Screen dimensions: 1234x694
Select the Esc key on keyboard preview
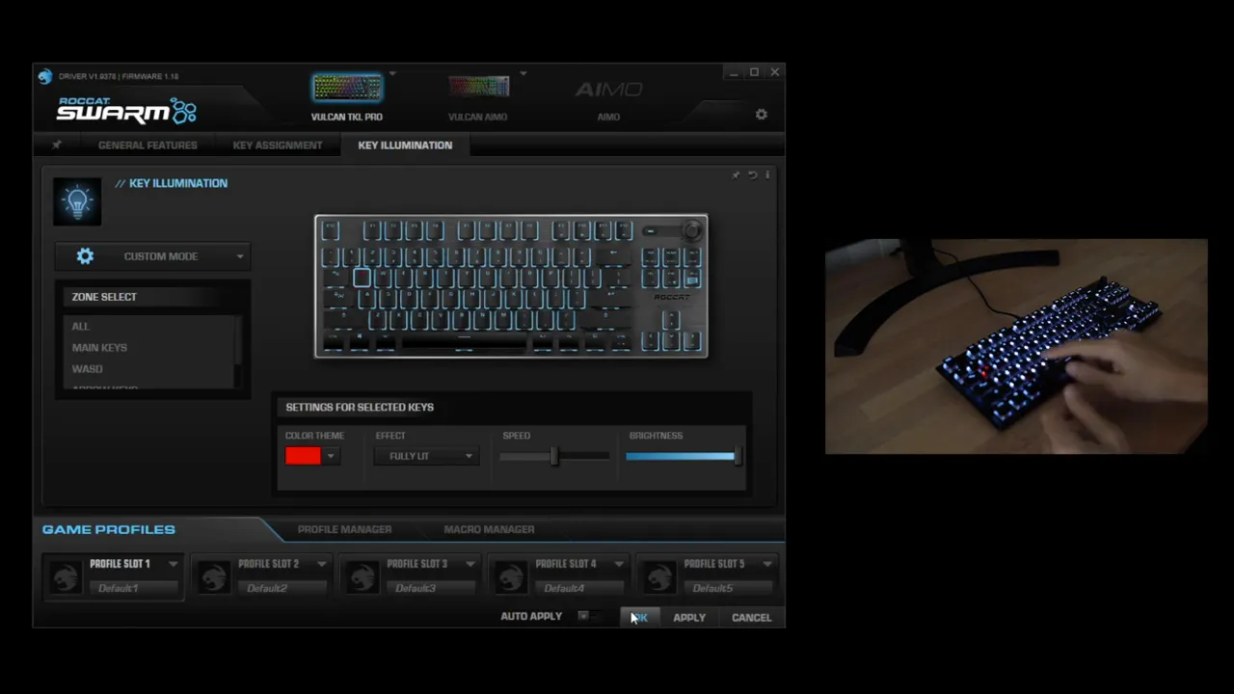click(x=331, y=230)
